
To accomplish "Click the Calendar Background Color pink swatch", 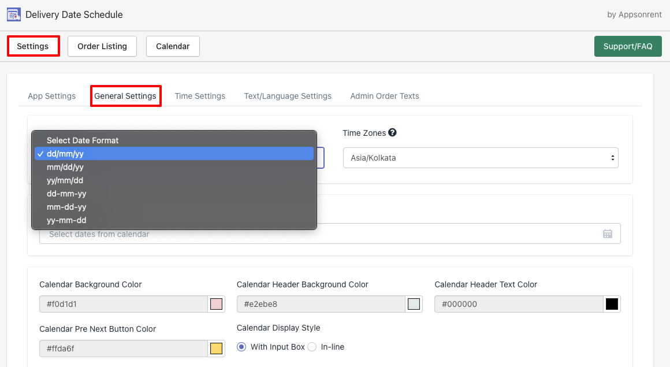I will click(x=216, y=303).
